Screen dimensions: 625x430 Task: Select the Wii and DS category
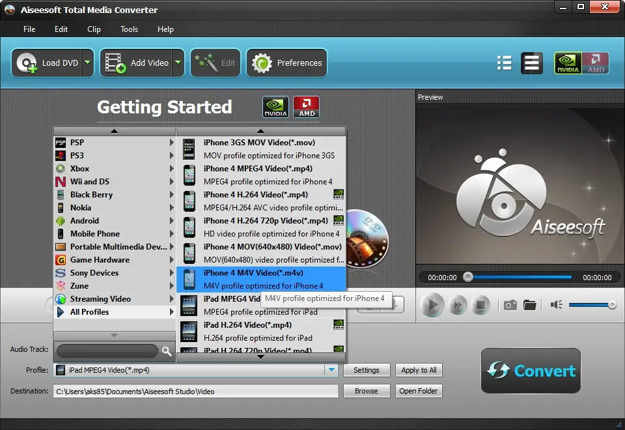[115, 182]
